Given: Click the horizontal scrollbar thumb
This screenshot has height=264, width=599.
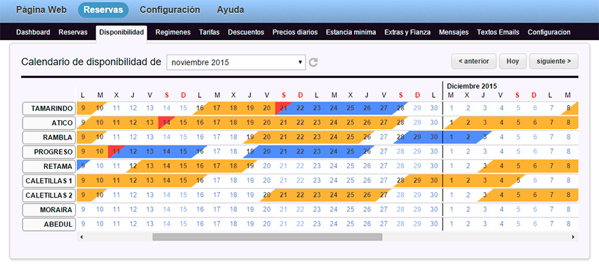Looking at the screenshot, I should [268, 237].
